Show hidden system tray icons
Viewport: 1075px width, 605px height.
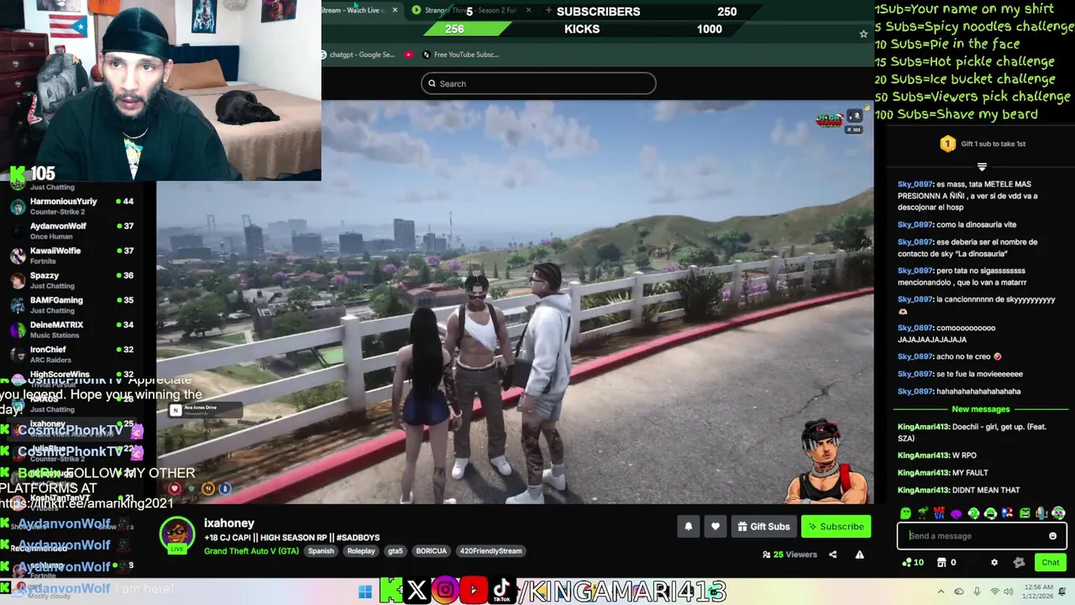point(941,592)
